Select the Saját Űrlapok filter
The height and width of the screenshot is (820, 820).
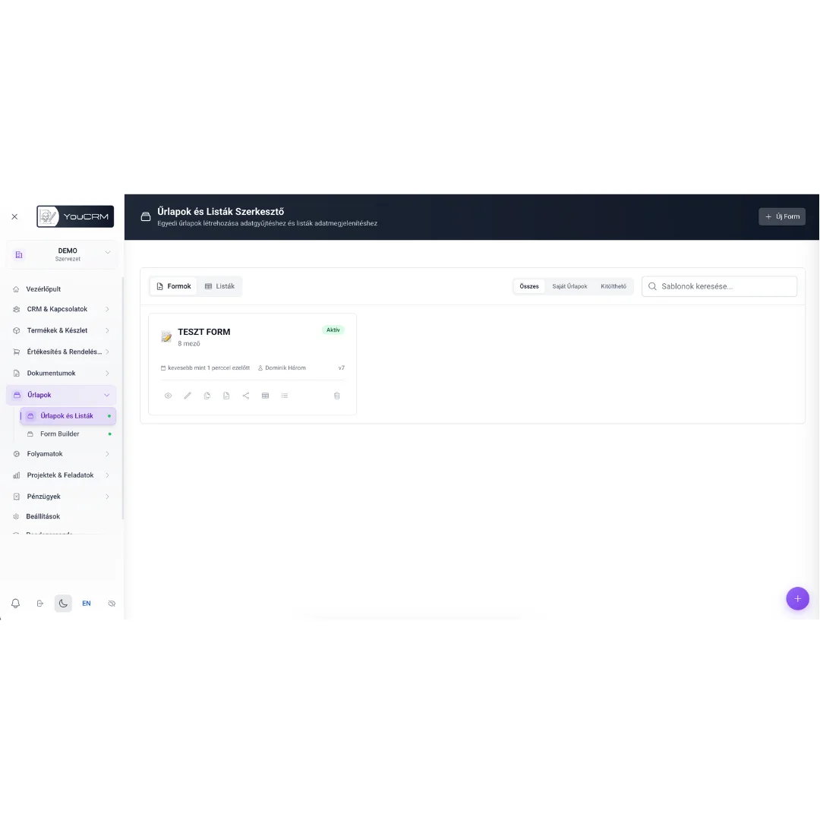pos(569,286)
